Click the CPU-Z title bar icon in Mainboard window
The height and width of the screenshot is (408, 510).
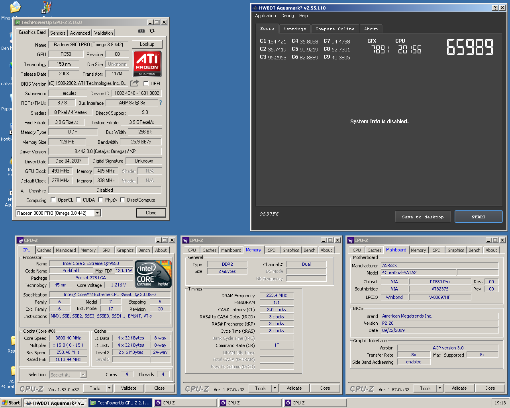(x=351, y=240)
